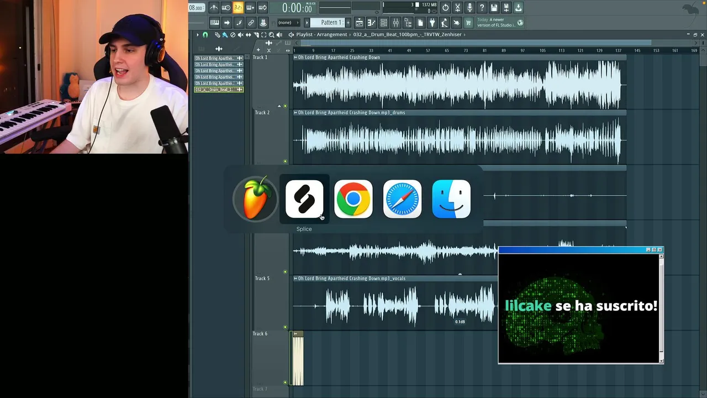Screen dimensions: 707x398
Task: Add new pattern with plus button
Action: [x=349, y=23]
